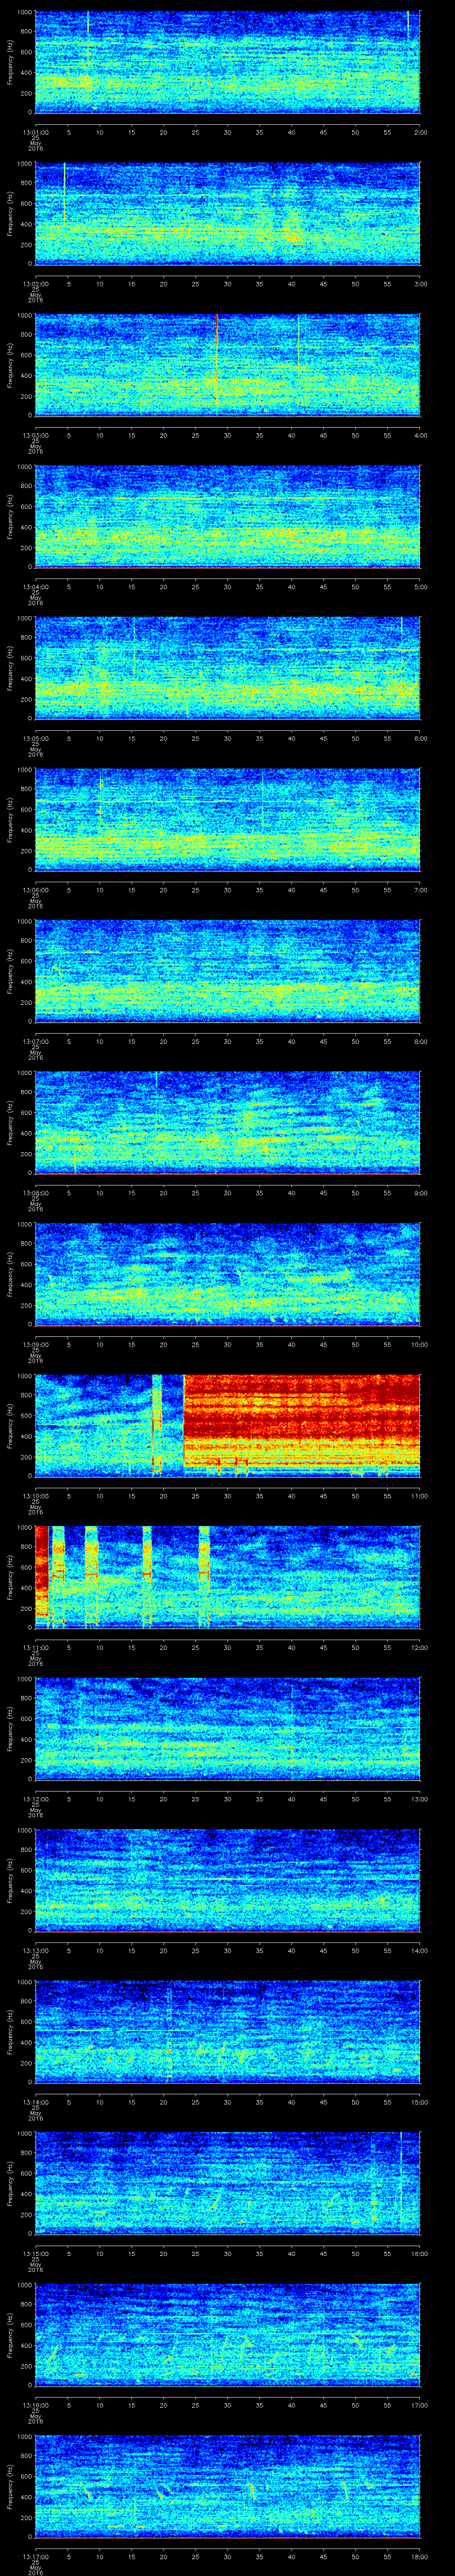Click the "11:00" end time label
Viewport: 455px width, 2576px height.
coord(419,1495)
